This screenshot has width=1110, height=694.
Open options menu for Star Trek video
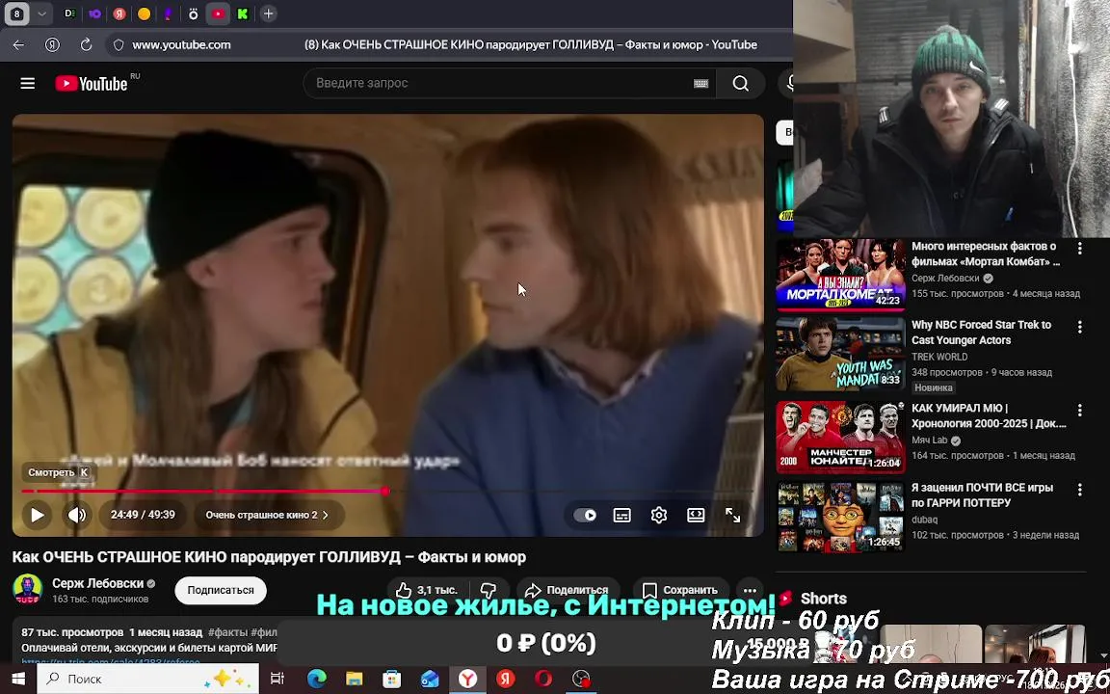coord(1079,327)
